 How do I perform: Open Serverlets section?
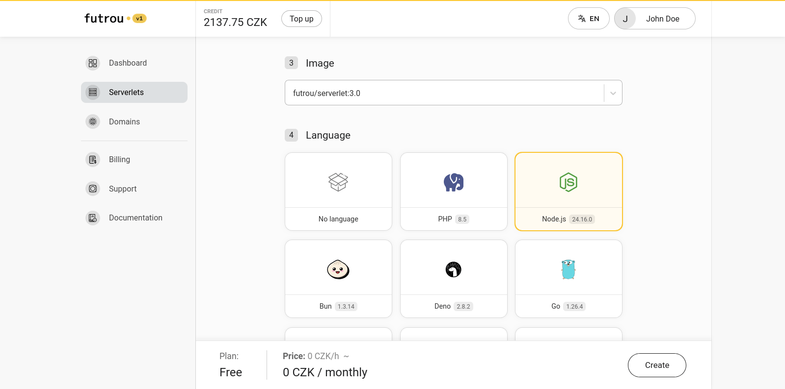(x=134, y=92)
